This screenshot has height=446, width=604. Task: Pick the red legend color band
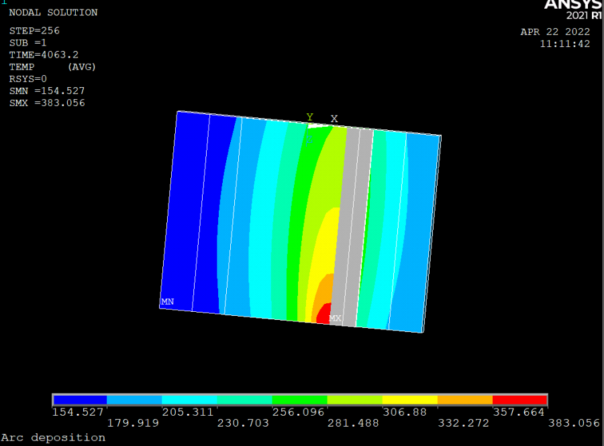point(519,400)
